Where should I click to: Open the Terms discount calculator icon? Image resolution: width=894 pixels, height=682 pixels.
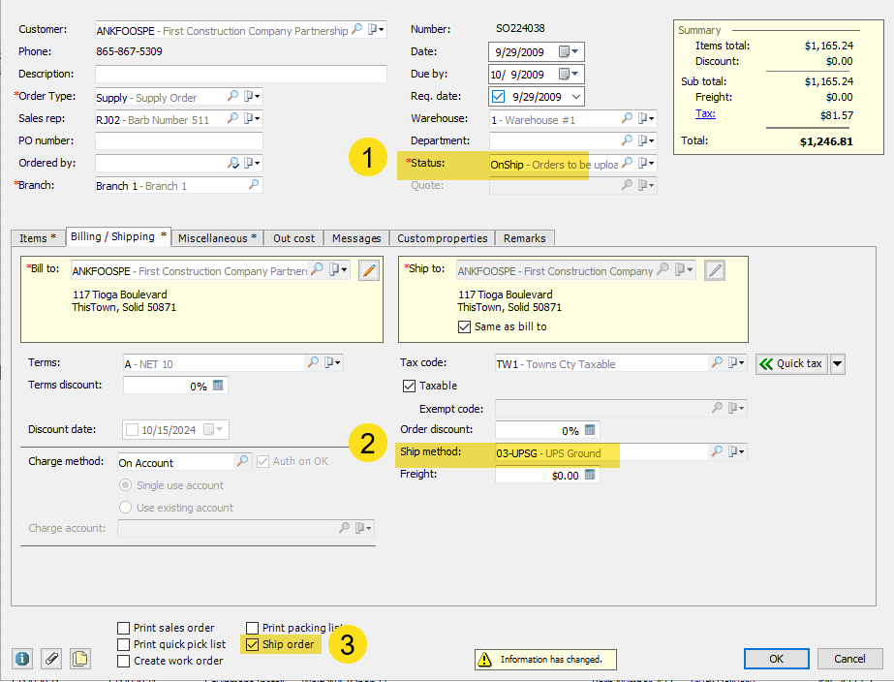[218, 386]
